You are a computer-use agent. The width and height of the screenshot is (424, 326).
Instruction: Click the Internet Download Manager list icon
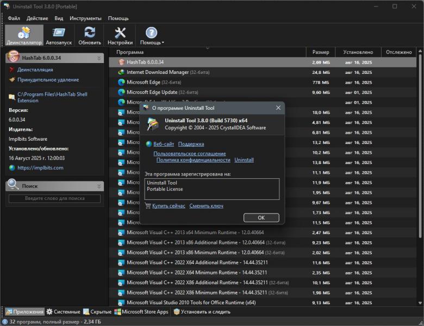121,72
